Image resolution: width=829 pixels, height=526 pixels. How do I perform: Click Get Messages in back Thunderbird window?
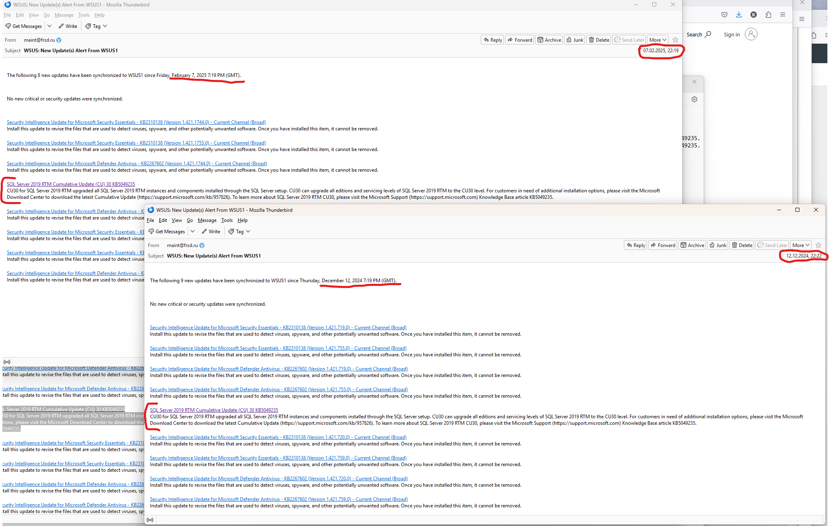[x=23, y=26]
